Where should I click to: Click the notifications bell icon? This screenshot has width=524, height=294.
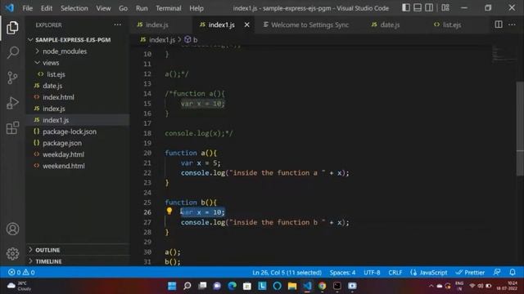tap(513, 272)
